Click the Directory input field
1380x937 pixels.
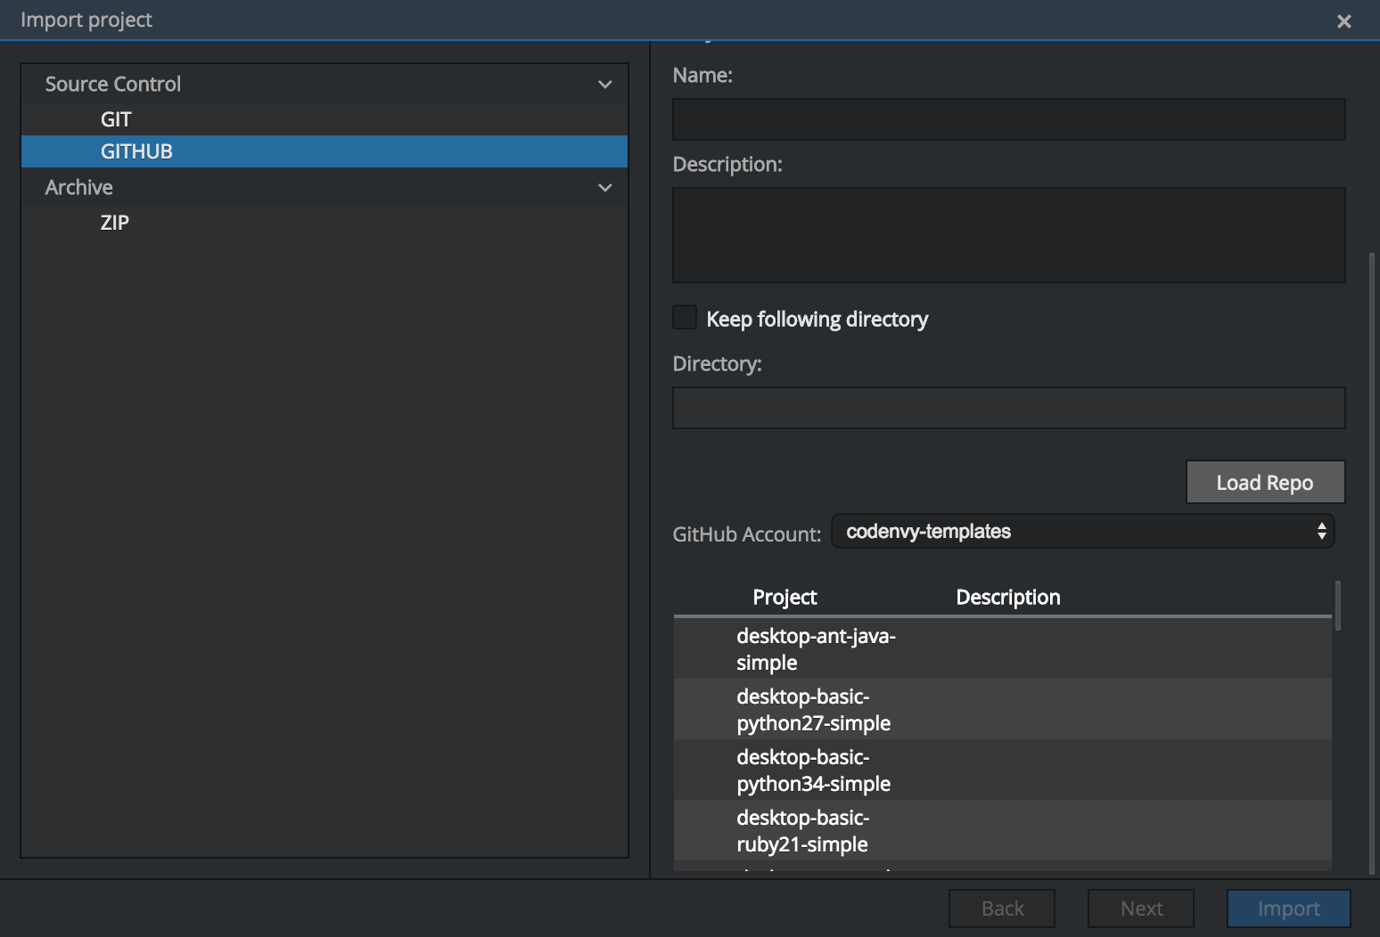click(x=1008, y=408)
